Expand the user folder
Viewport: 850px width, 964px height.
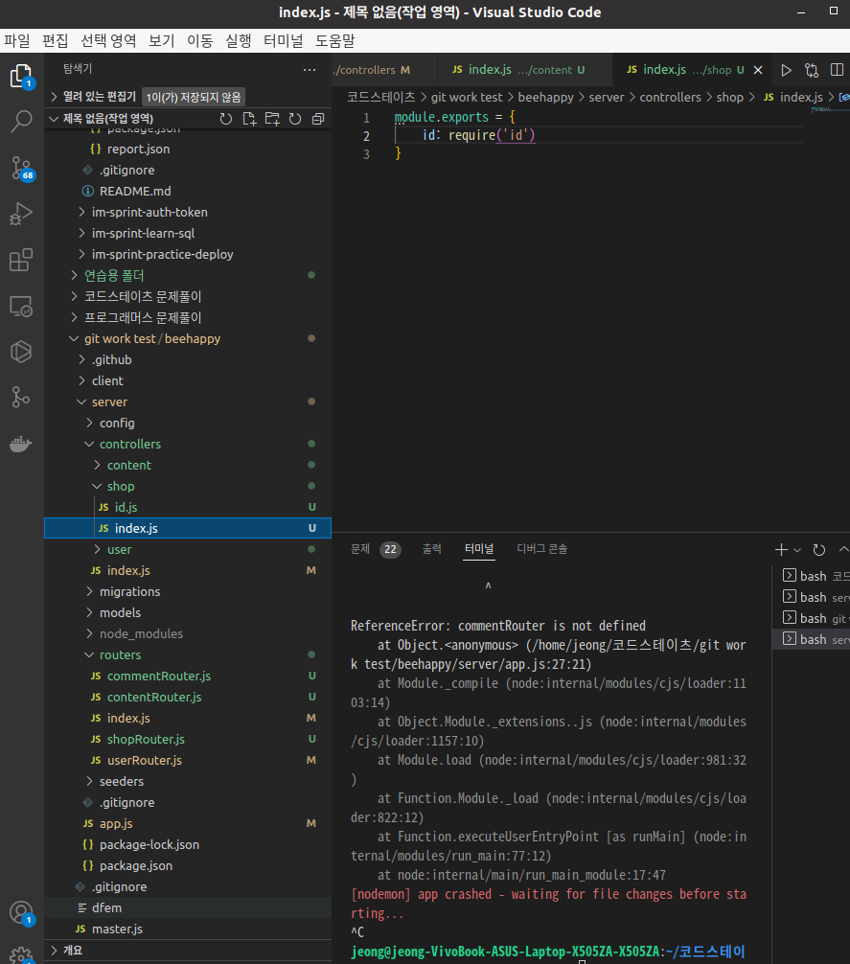pos(119,550)
